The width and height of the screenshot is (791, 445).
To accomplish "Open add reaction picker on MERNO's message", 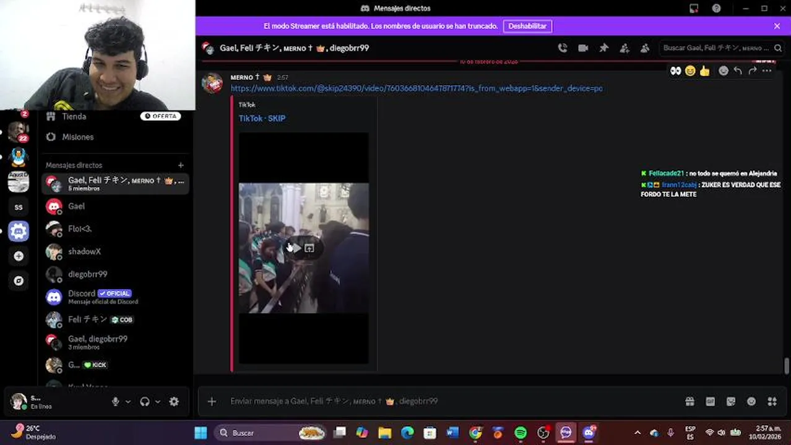I will (x=723, y=71).
